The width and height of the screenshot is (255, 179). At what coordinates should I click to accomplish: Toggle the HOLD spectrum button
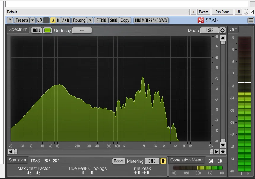point(37,30)
